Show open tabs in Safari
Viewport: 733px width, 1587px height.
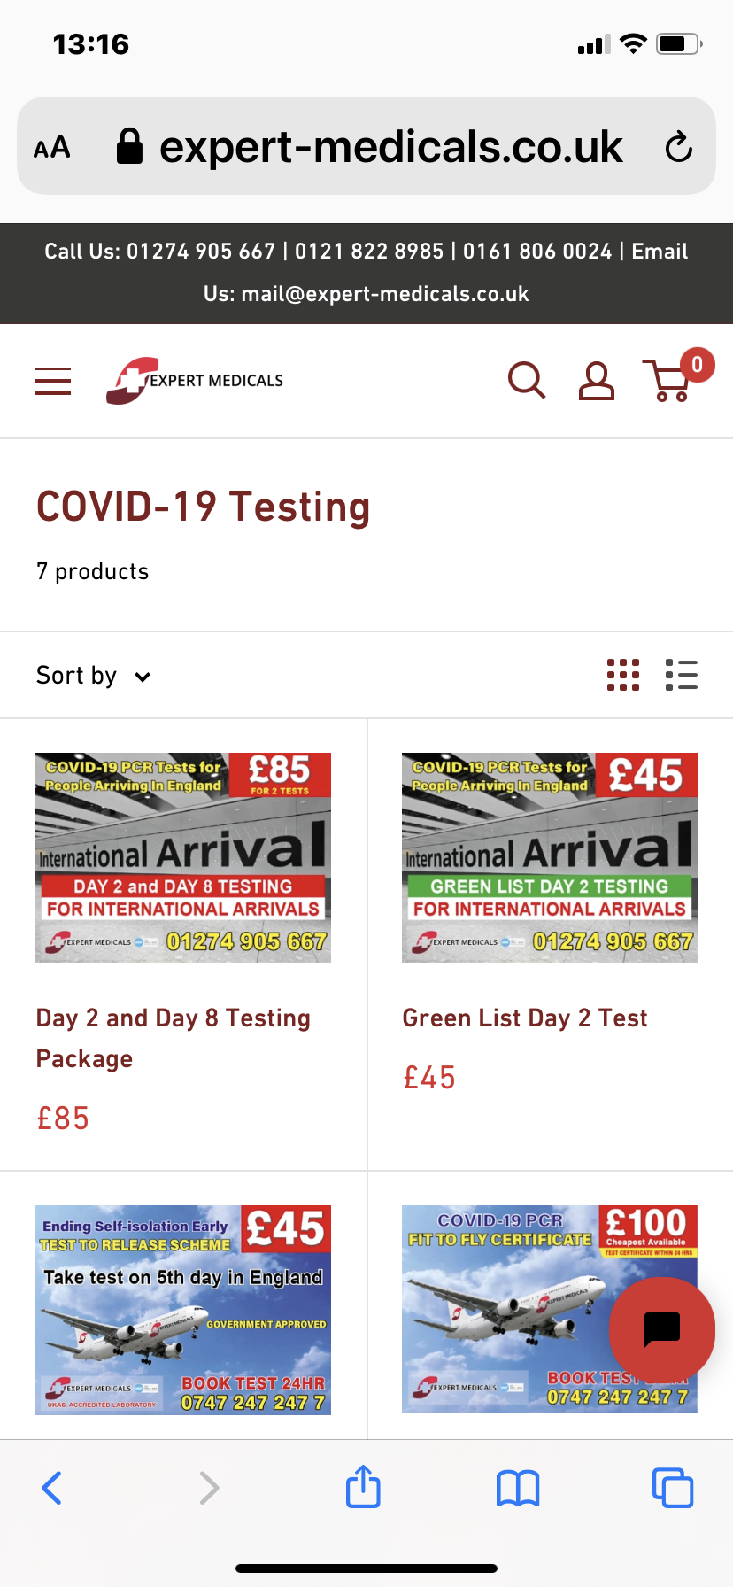coord(673,1488)
